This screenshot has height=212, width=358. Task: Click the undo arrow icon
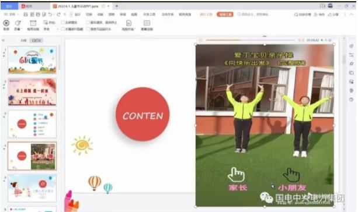pos(50,15)
